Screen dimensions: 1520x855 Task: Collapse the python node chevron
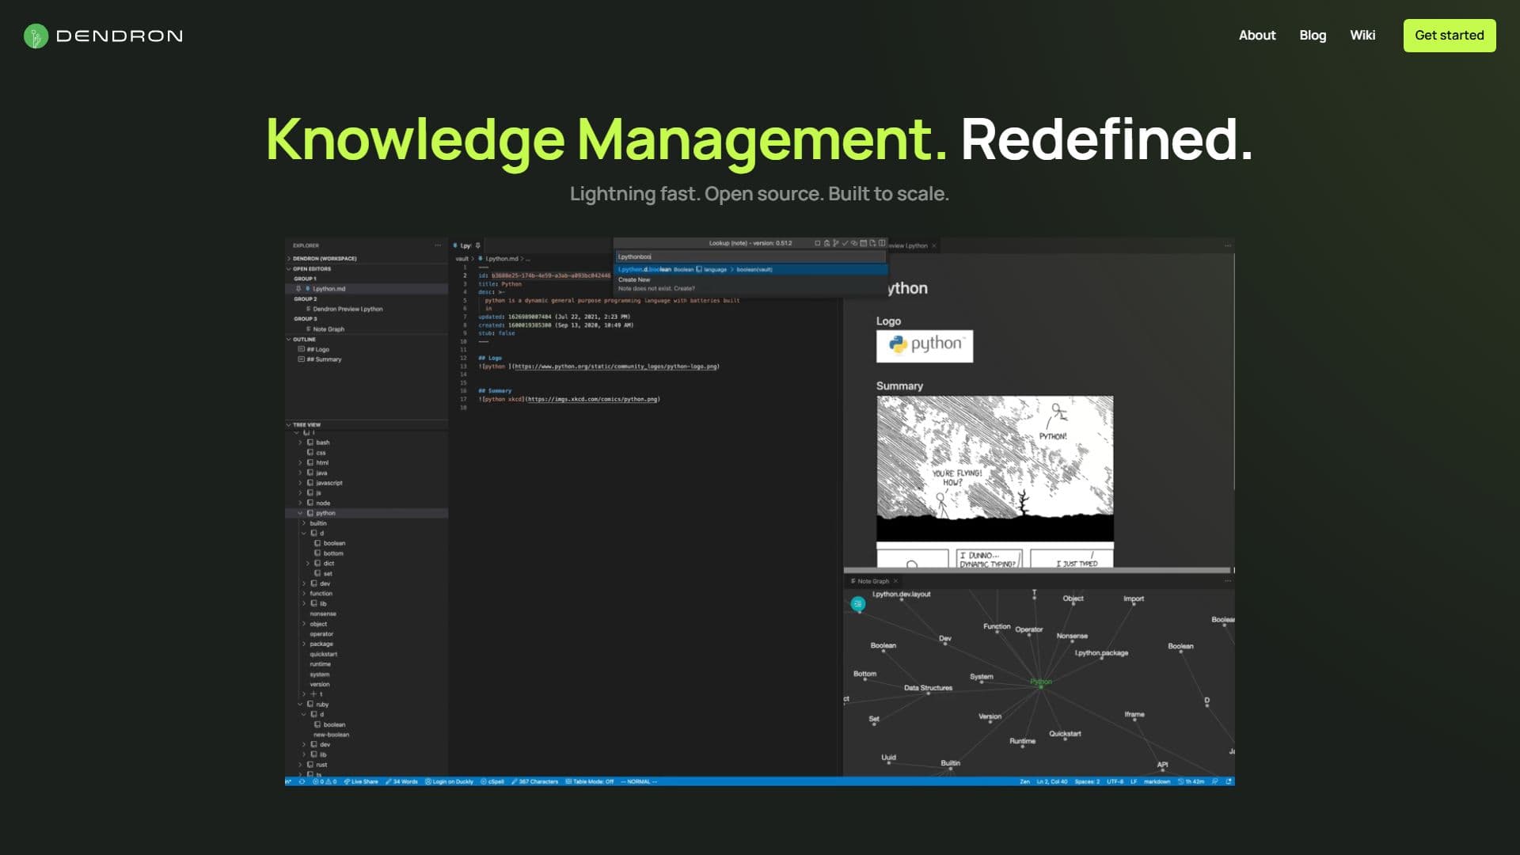click(x=300, y=513)
